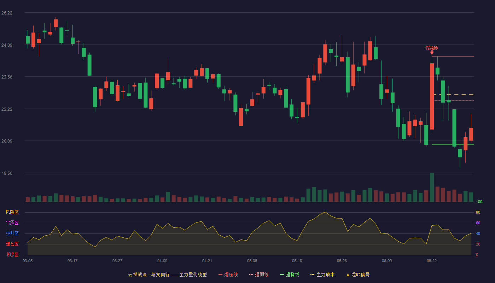Click the yellow triangle 龙吟信号 legend icon
Image resolution: width=495 pixels, height=283 pixels.
pyautogui.click(x=348, y=275)
